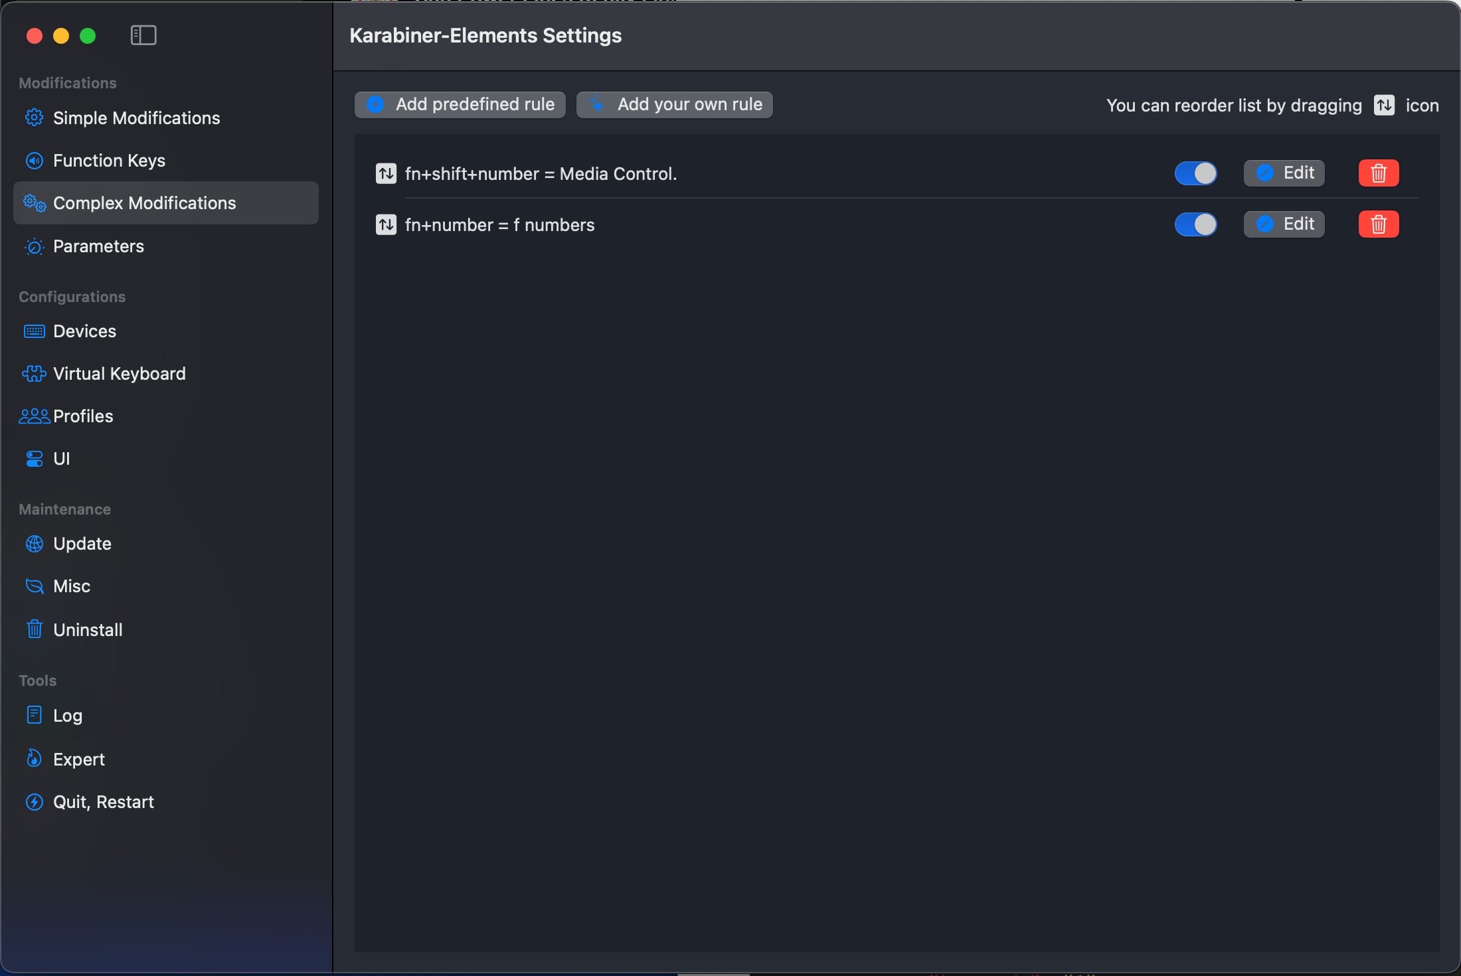The width and height of the screenshot is (1461, 976).
Task: Open Function Keys section
Action: [x=166, y=161]
